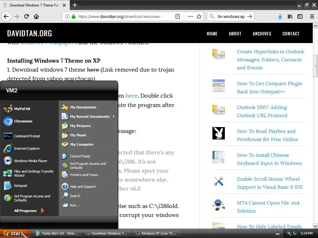Open the HOME navigation link
The image size is (318, 238).
click(212, 33)
